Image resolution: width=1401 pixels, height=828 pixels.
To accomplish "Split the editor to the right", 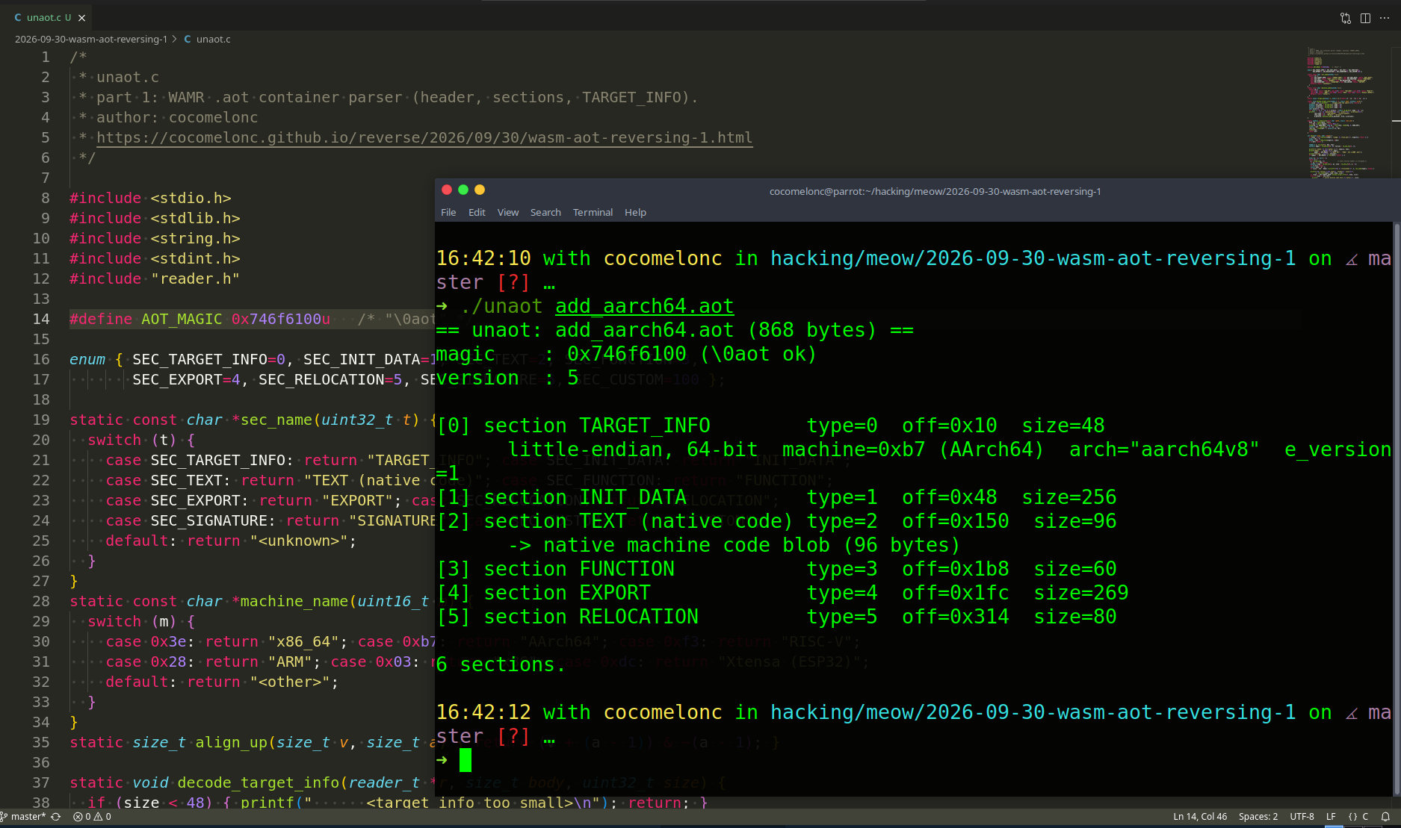I will pyautogui.click(x=1365, y=18).
